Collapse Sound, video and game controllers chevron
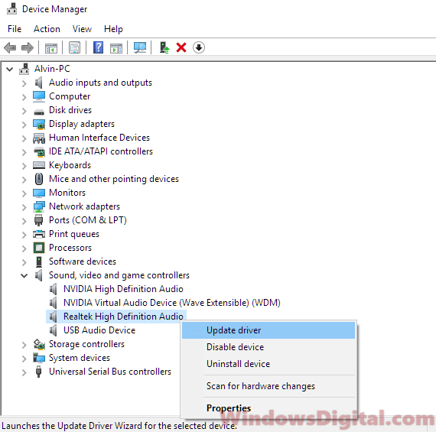The height and width of the screenshot is (432, 436). [24, 276]
